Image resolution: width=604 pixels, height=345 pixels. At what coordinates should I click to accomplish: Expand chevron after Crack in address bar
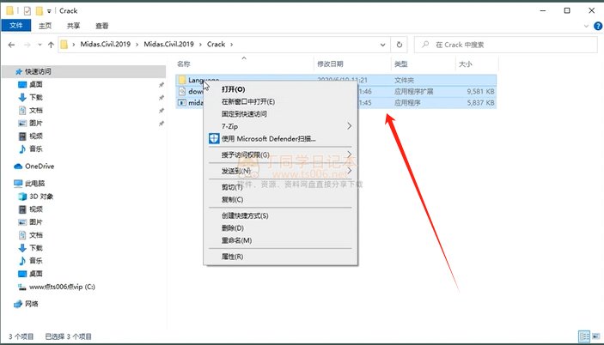231,45
